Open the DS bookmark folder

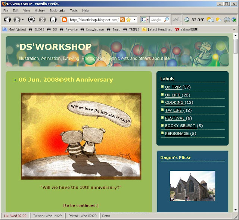(52, 29)
